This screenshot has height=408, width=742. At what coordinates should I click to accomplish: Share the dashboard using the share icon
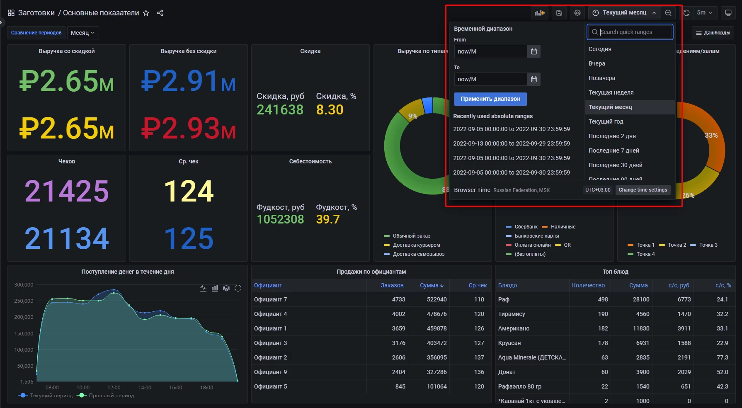pos(160,13)
